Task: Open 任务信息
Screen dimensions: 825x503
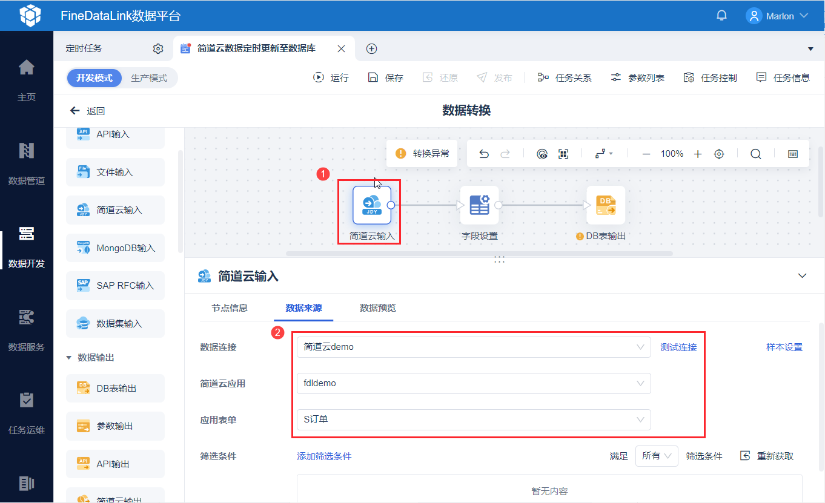Action: click(x=783, y=78)
